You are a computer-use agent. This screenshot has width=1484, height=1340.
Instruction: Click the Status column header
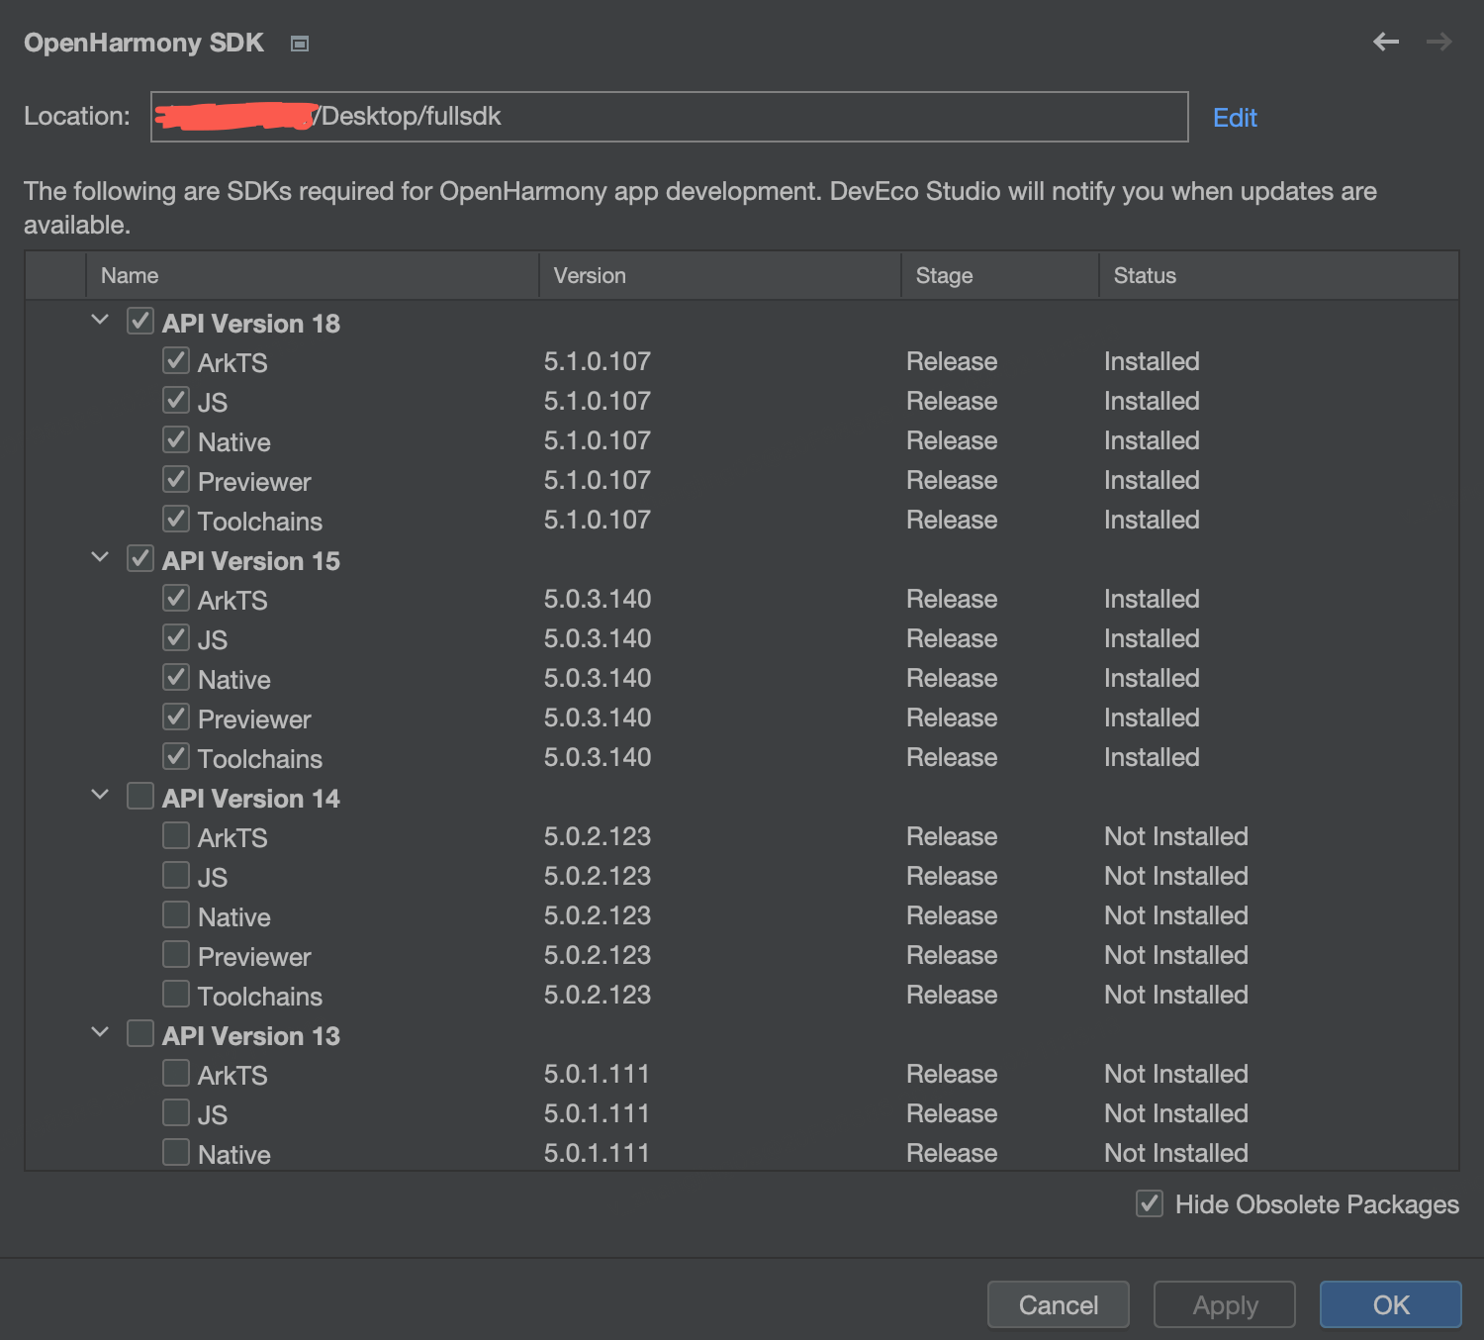1279,275
